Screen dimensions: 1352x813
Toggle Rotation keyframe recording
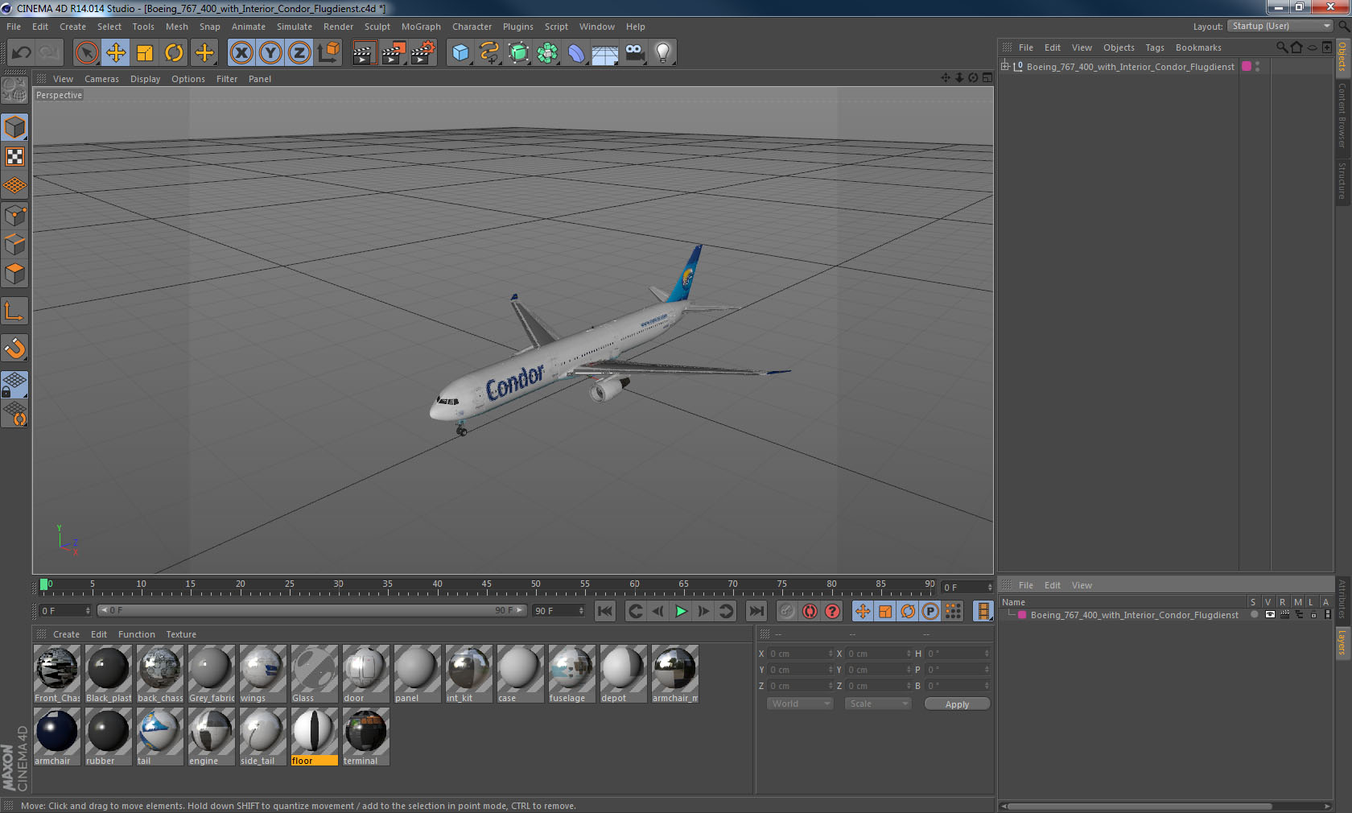pos(908,611)
